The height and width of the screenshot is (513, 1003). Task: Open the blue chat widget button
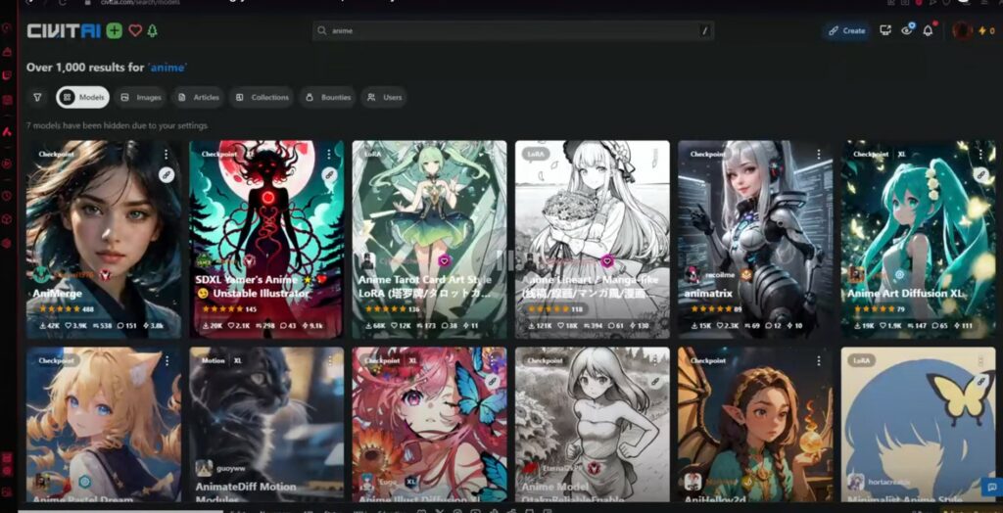point(992,488)
